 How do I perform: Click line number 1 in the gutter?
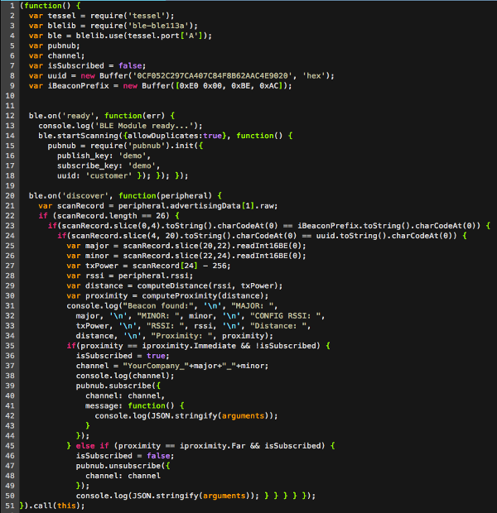8,6
